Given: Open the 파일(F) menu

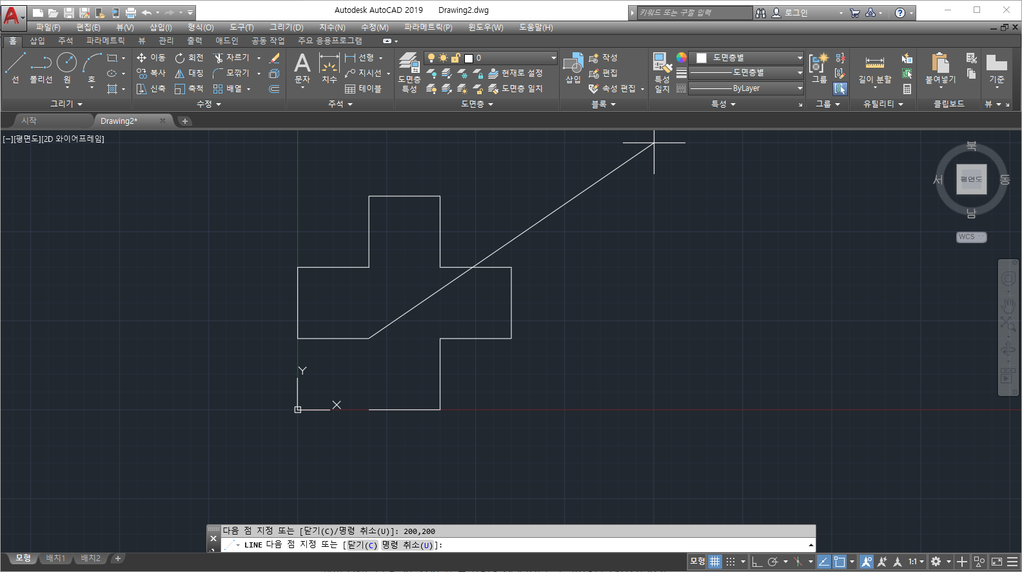Looking at the screenshot, I should point(48,27).
